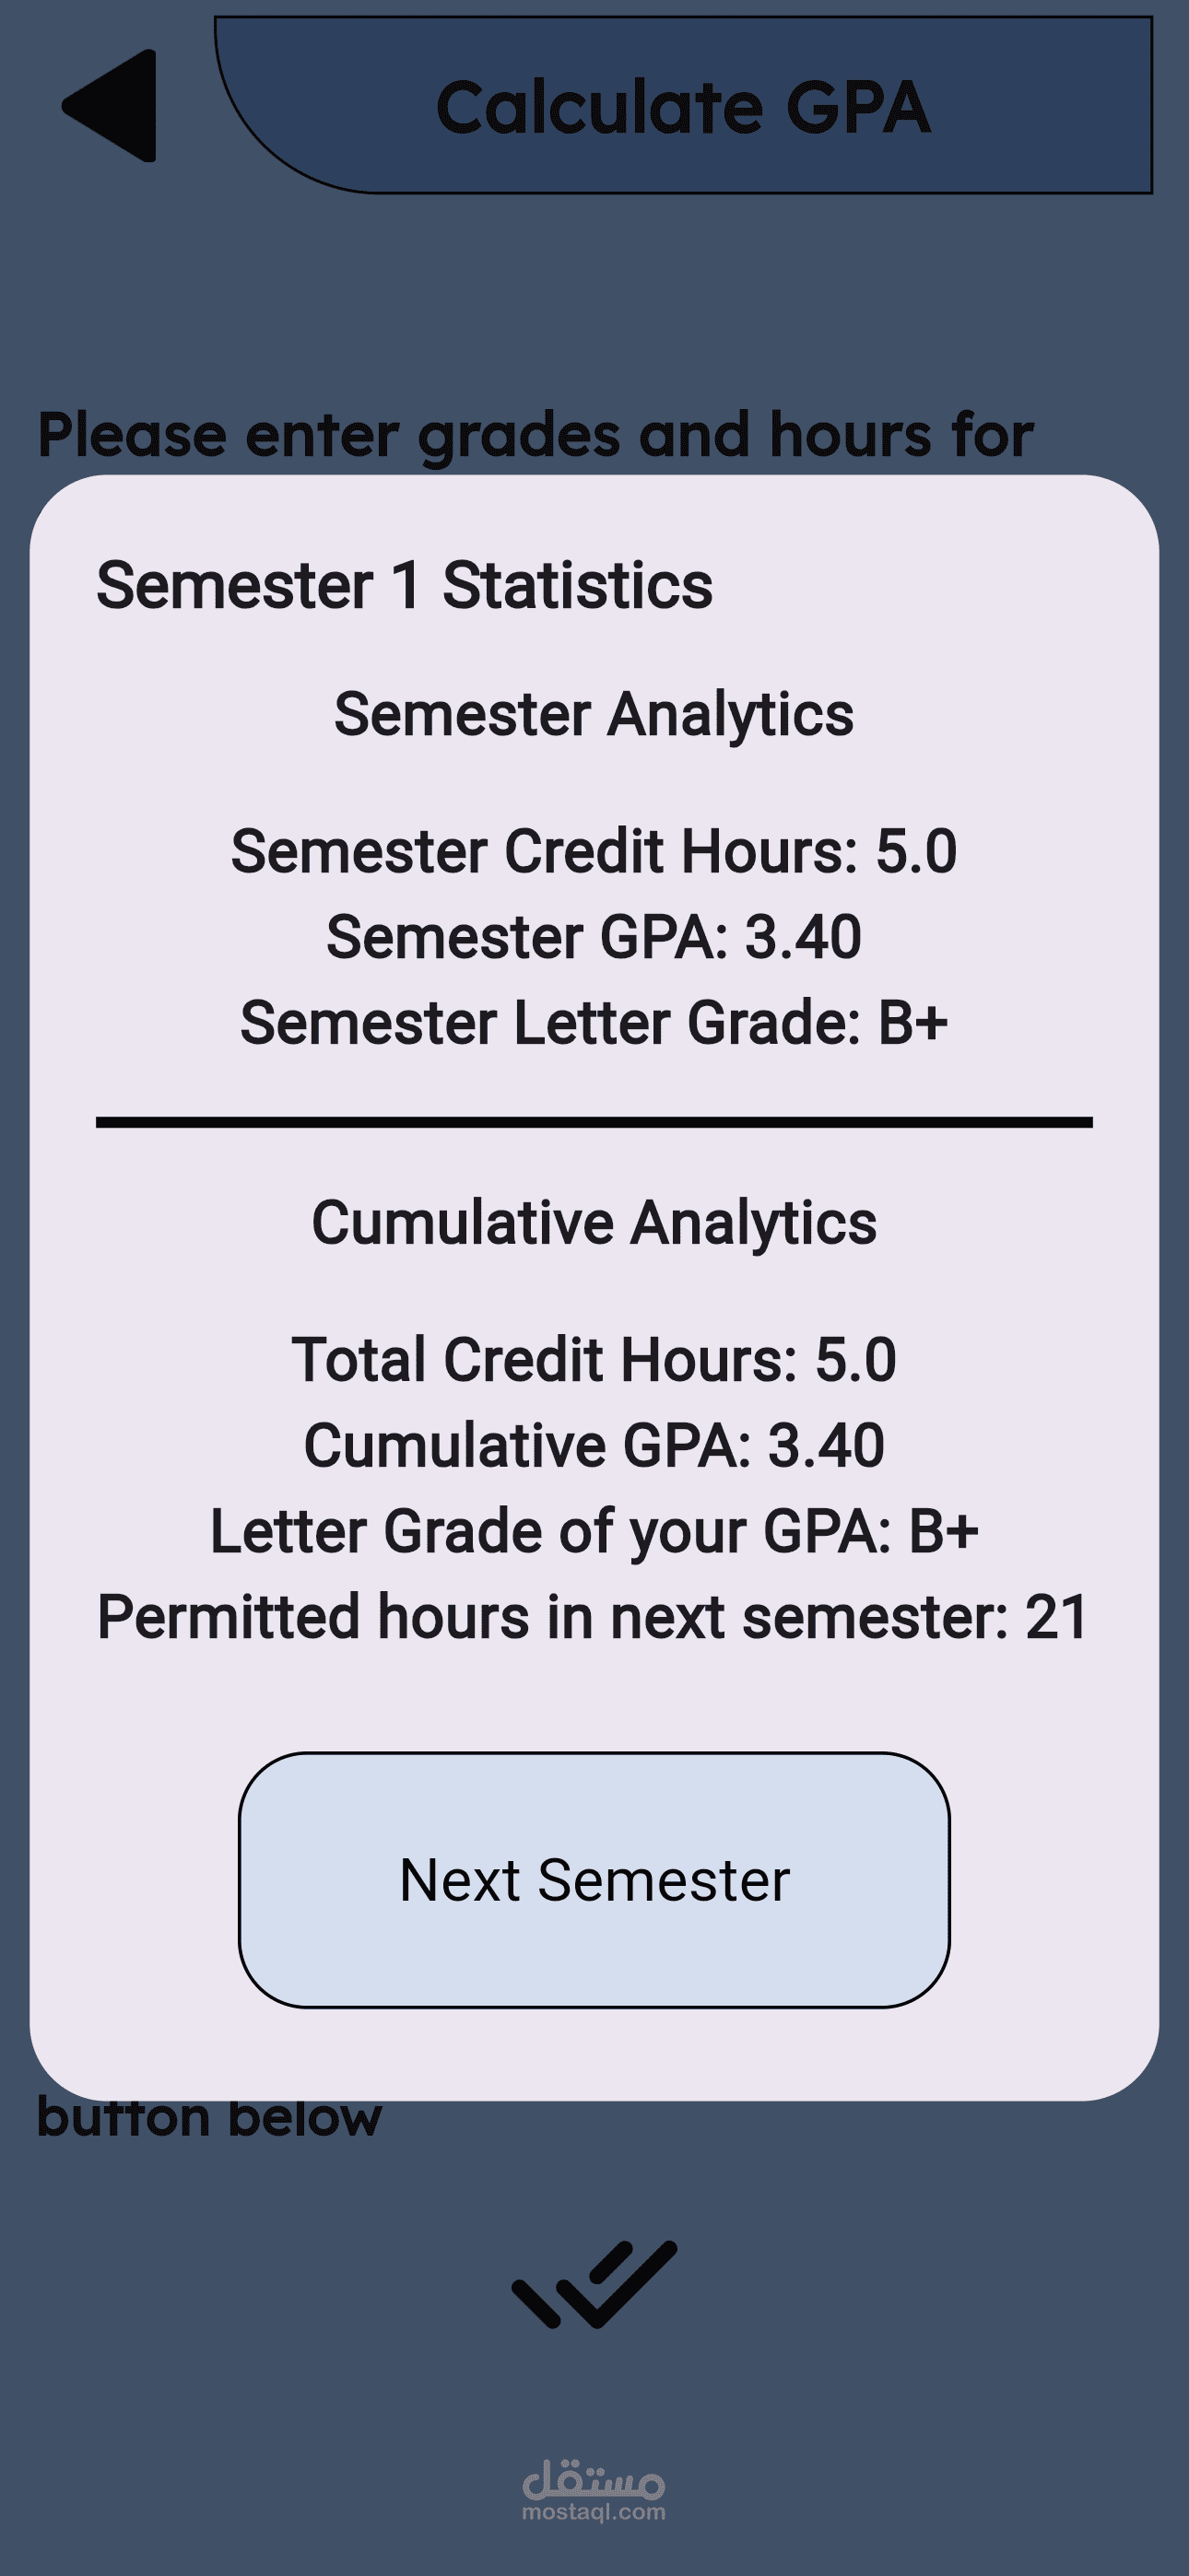Tap the Semester GPA: 3.40 line
The height and width of the screenshot is (2576, 1189).
click(594, 937)
